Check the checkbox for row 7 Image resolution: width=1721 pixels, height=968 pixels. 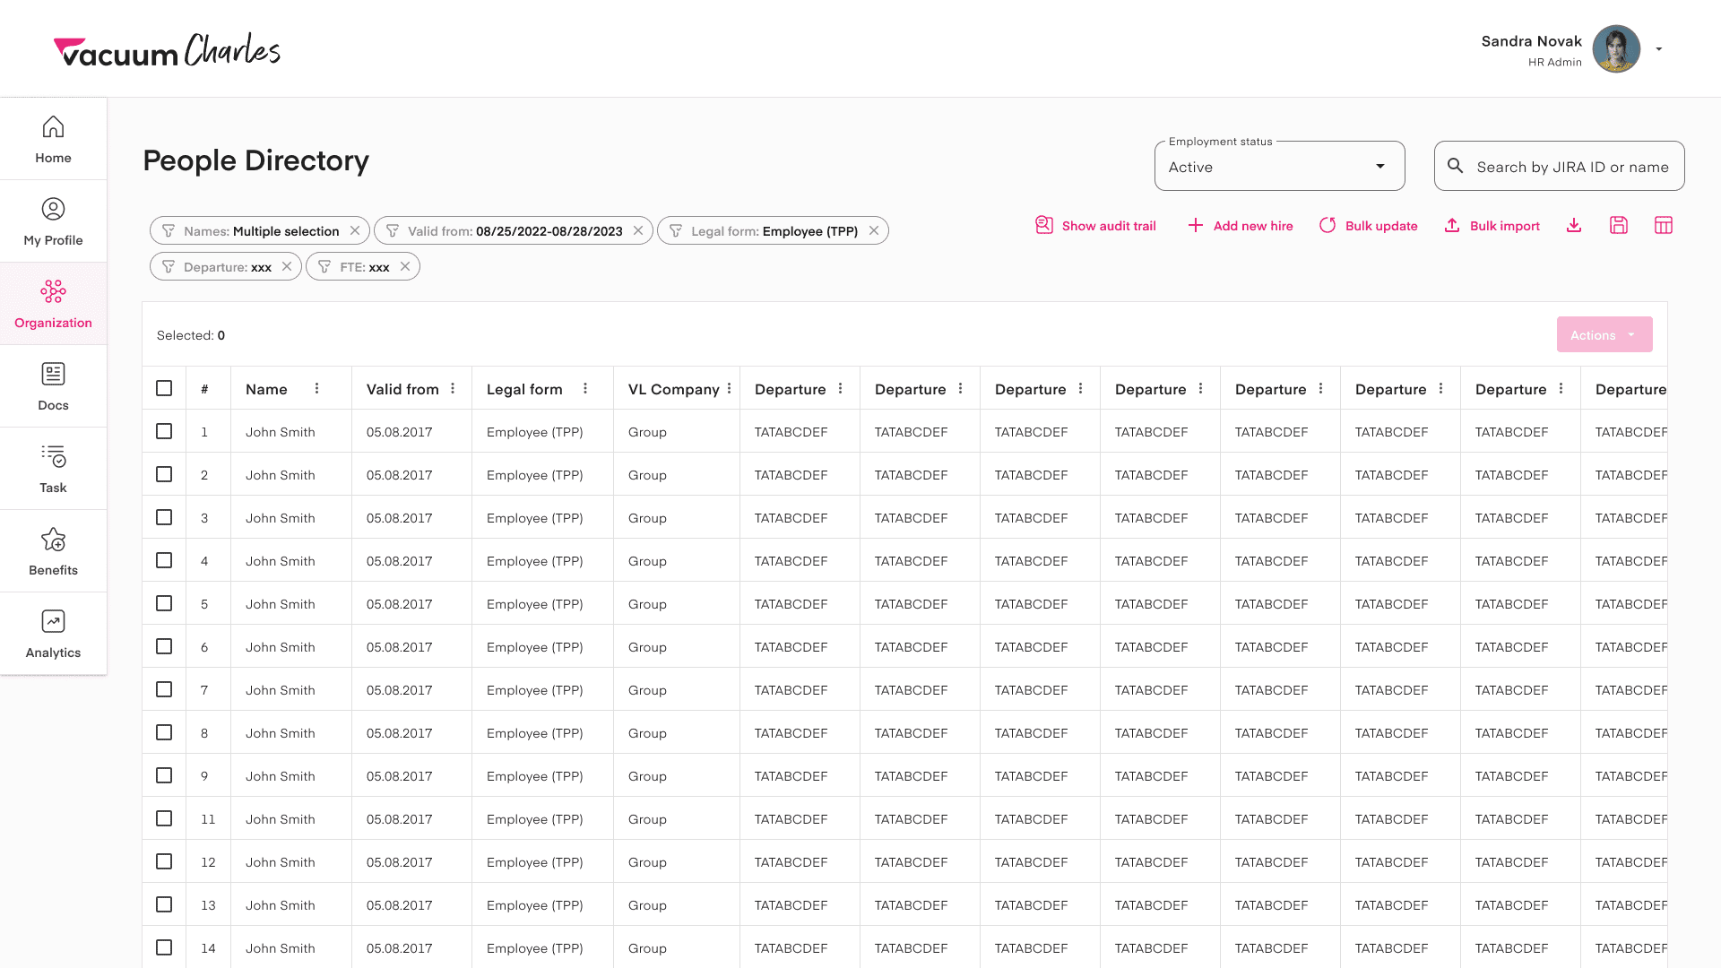(164, 689)
